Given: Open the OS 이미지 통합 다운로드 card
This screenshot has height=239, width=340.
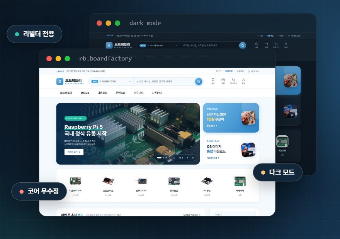Looking at the screenshot, I should (231, 150).
